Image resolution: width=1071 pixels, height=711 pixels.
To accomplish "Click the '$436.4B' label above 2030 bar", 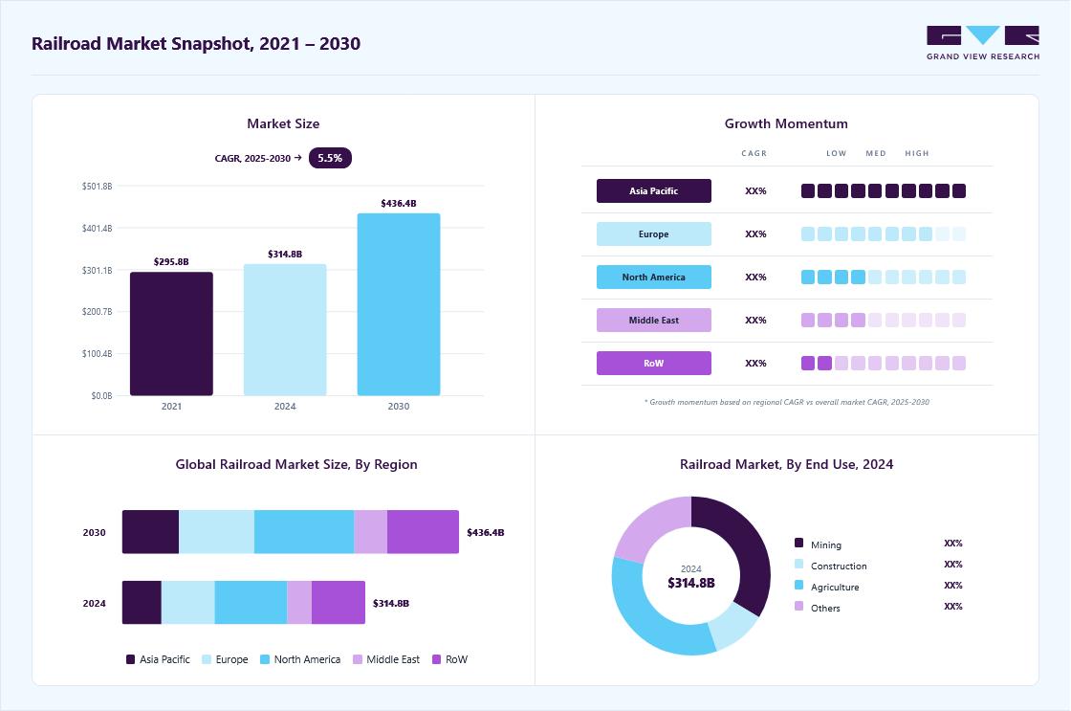I will (399, 203).
